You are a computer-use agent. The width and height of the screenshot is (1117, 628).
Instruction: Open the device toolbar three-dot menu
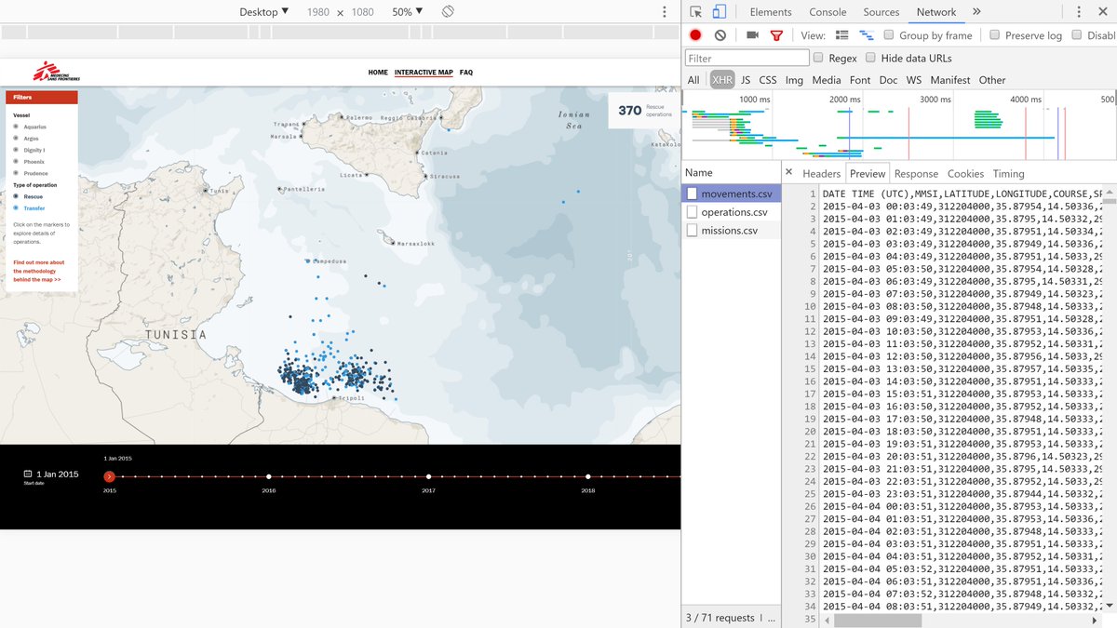pyautogui.click(x=664, y=12)
